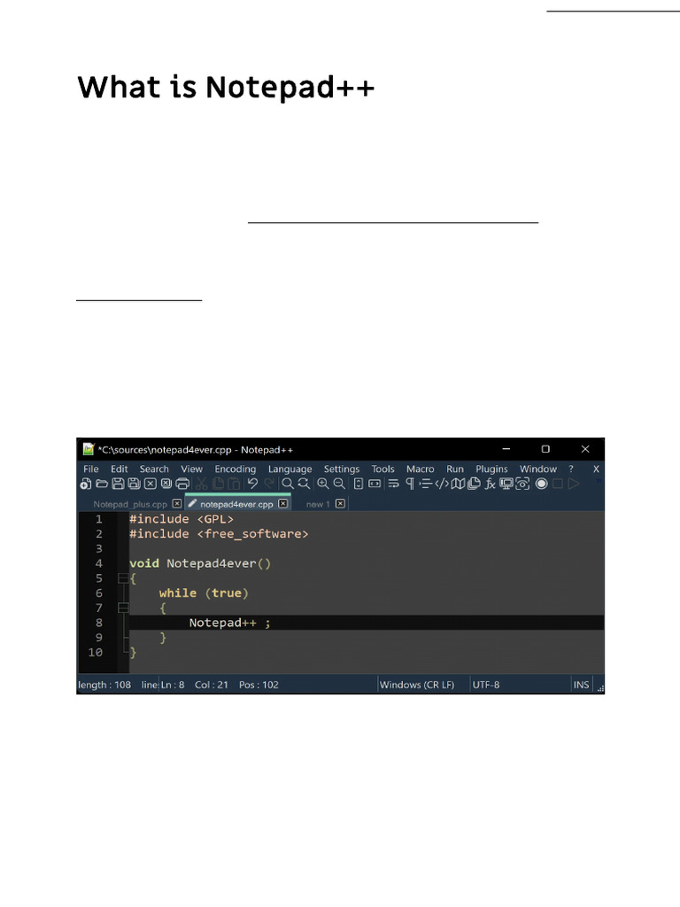Open the File menu

(x=91, y=469)
